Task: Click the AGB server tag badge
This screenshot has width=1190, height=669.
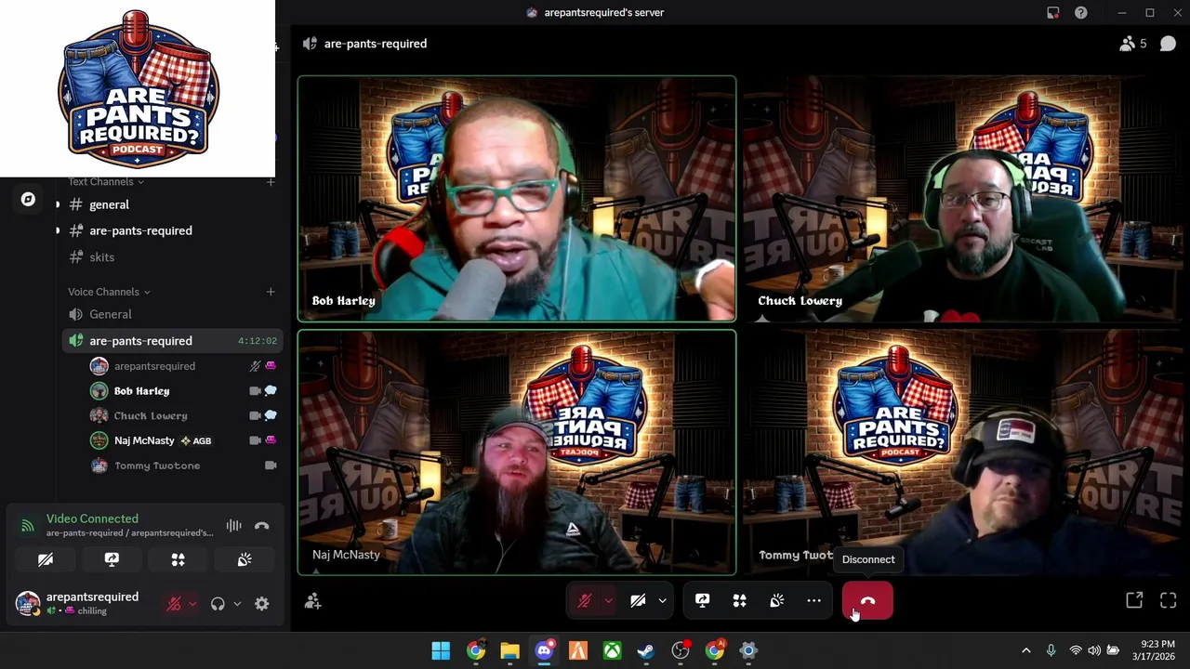Action: pos(196,440)
